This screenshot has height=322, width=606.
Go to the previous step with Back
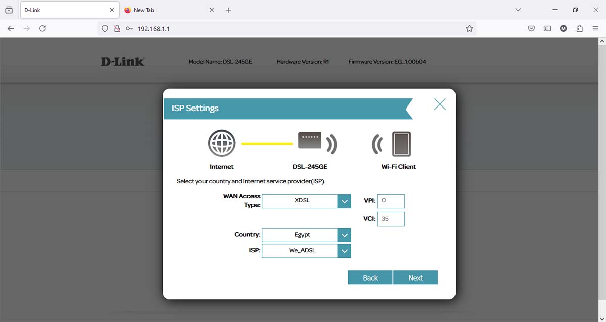click(x=370, y=278)
